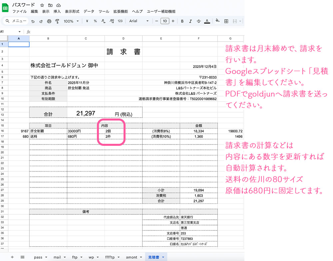Increase font size with plus button

173,21
